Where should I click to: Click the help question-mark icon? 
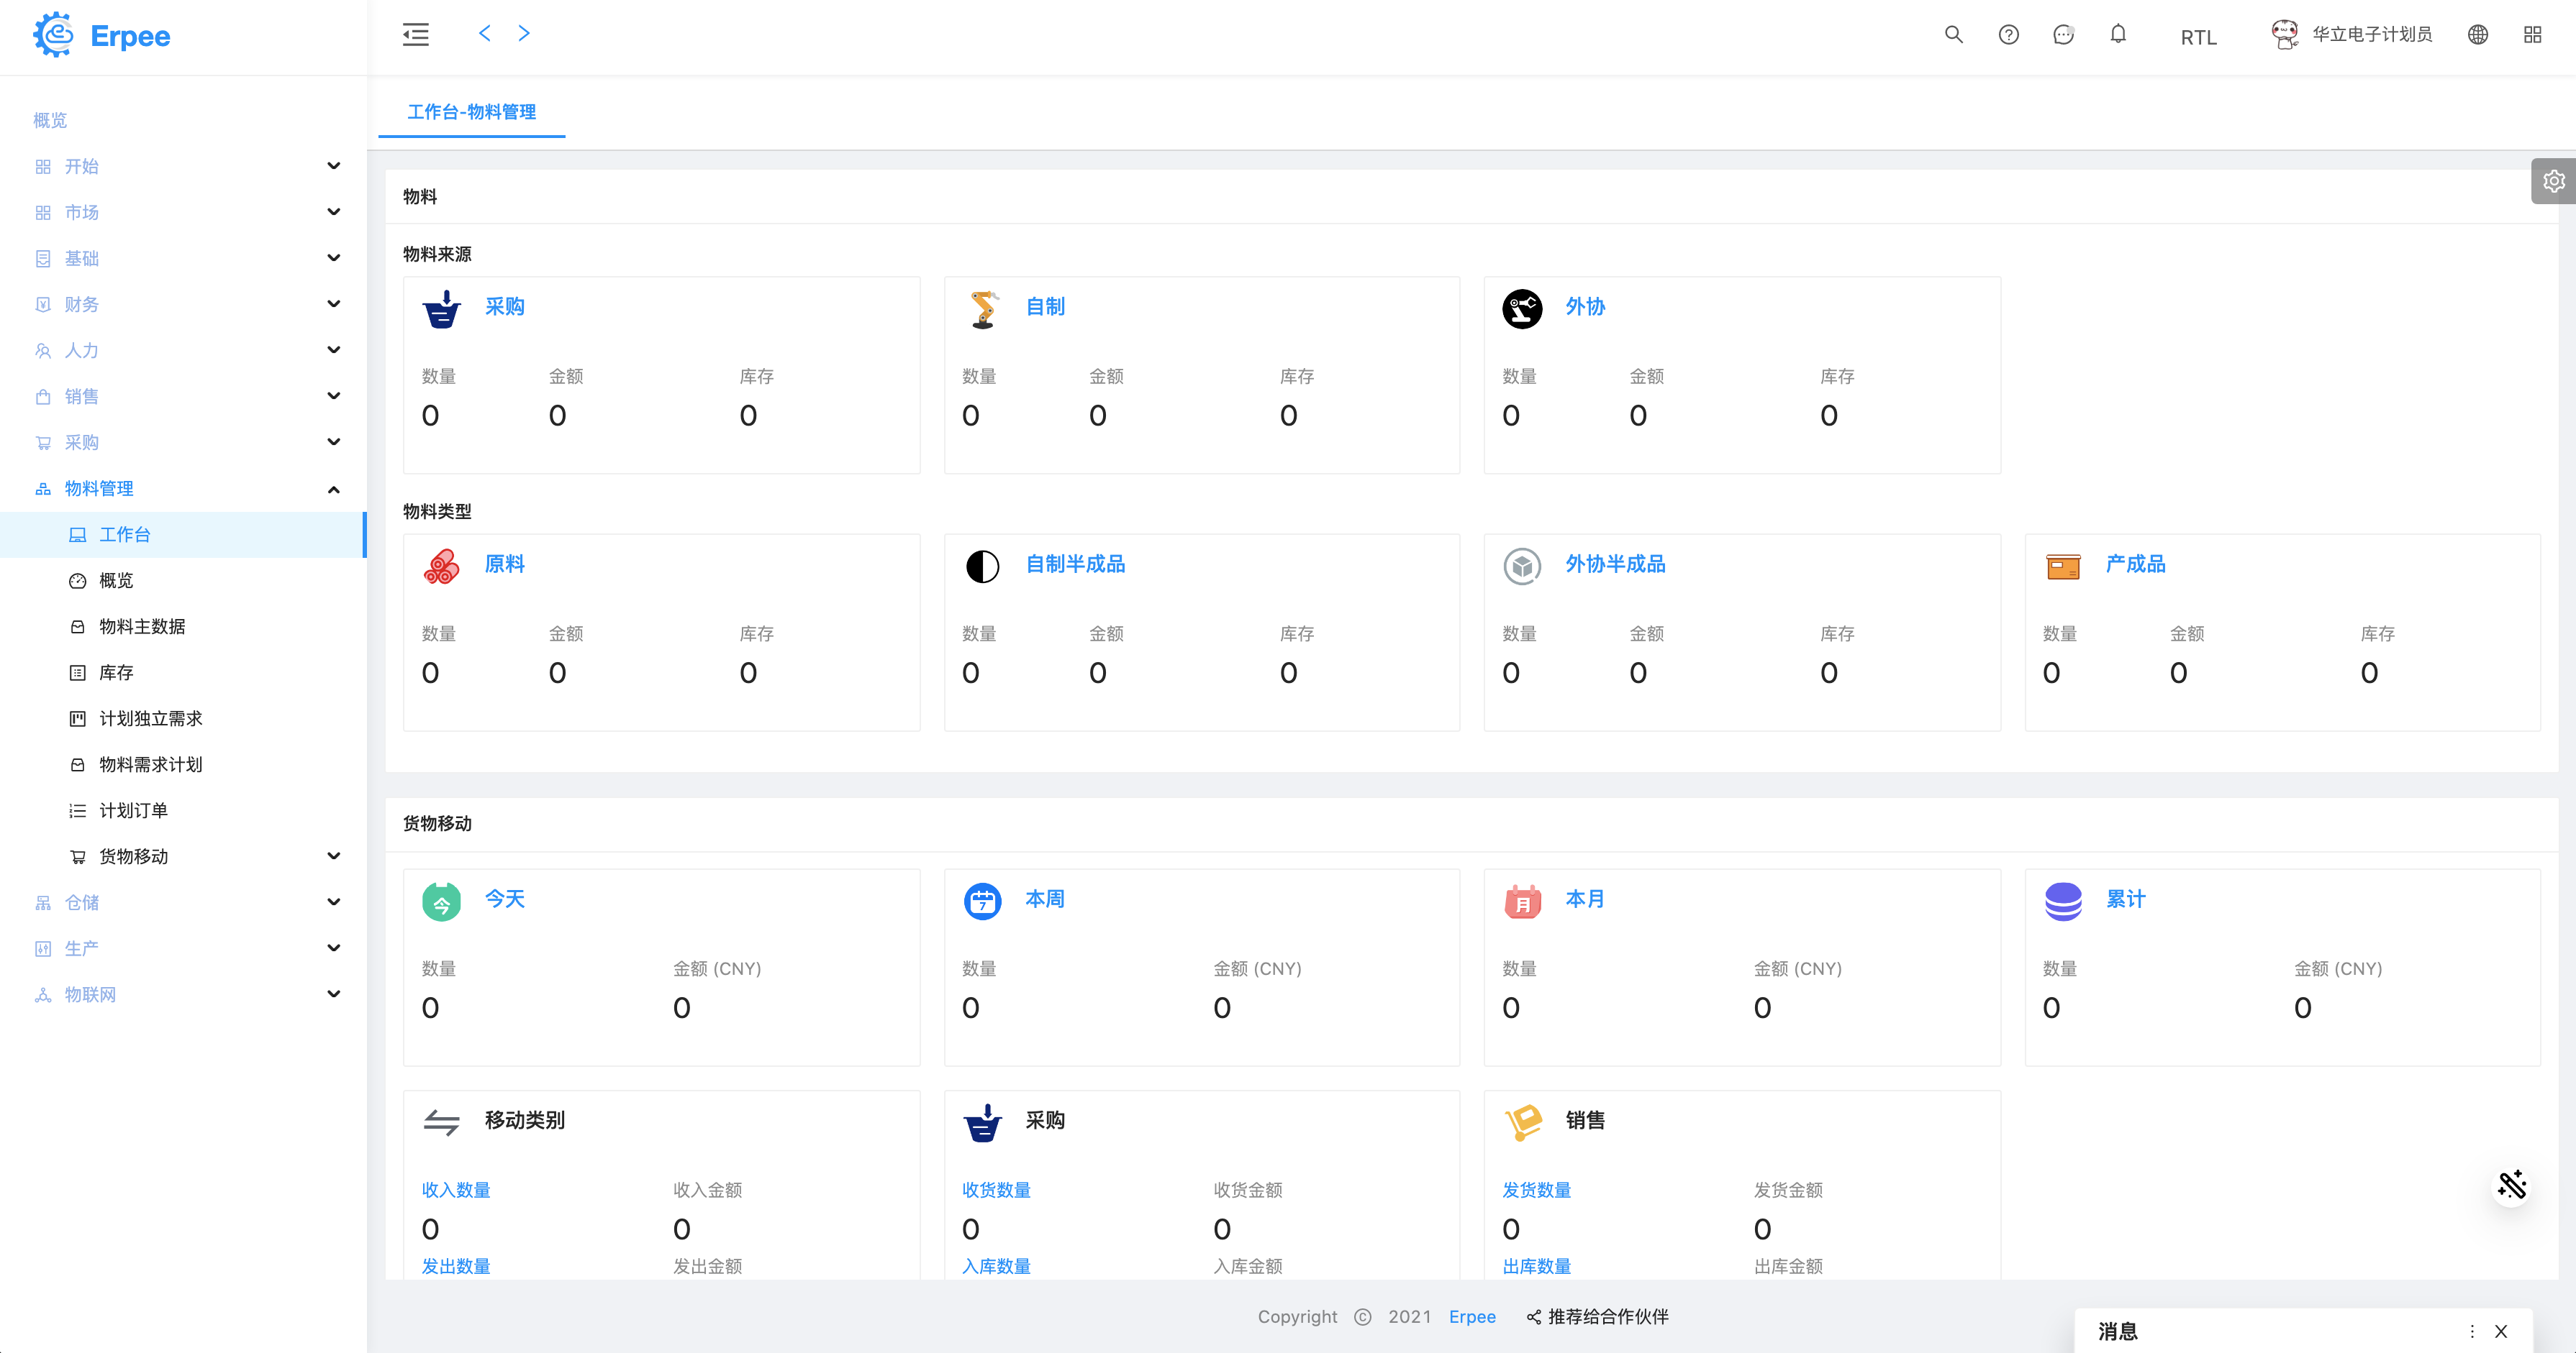pyautogui.click(x=2008, y=35)
